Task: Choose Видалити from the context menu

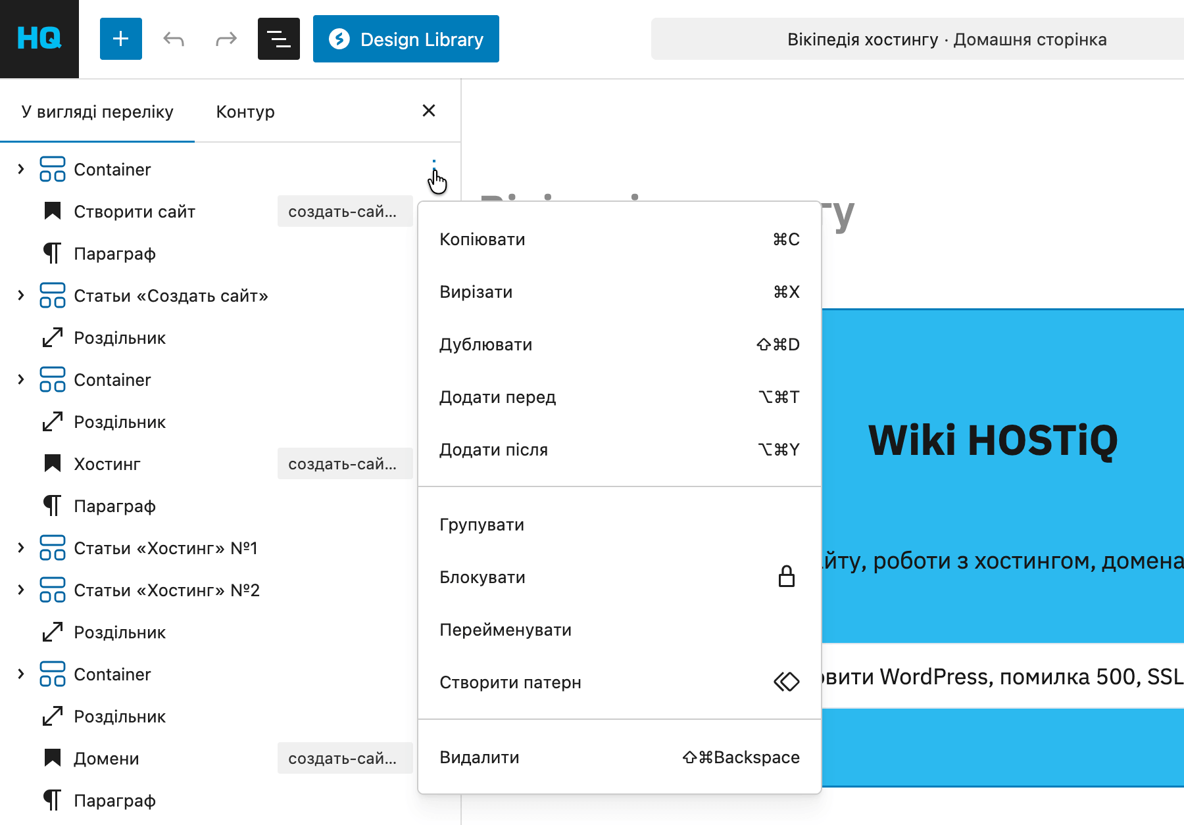Action: (620, 757)
